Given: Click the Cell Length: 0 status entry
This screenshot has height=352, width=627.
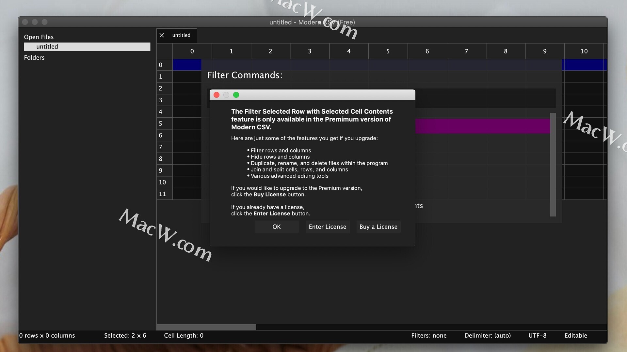Looking at the screenshot, I should click(x=184, y=335).
